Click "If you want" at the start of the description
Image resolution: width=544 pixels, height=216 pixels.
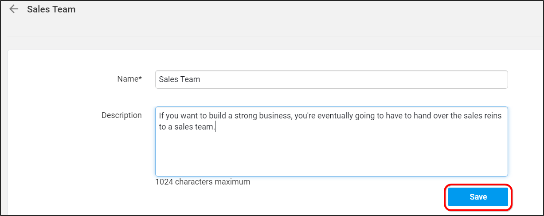click(x=177, y=116)
